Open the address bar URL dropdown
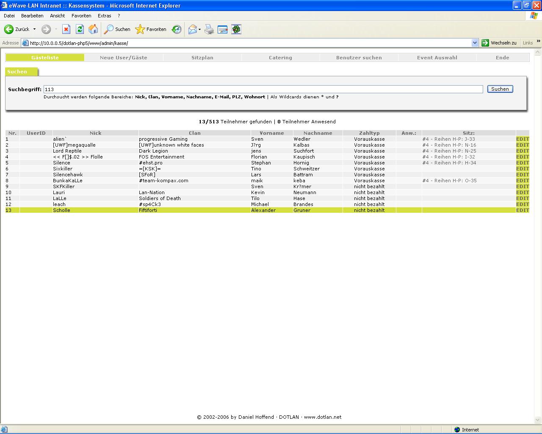 tap(475, 43)
